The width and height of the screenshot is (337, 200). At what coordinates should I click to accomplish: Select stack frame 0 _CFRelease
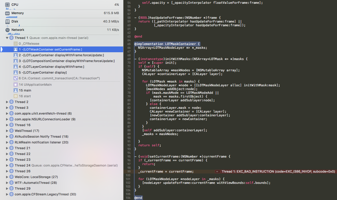pos(62,44)
